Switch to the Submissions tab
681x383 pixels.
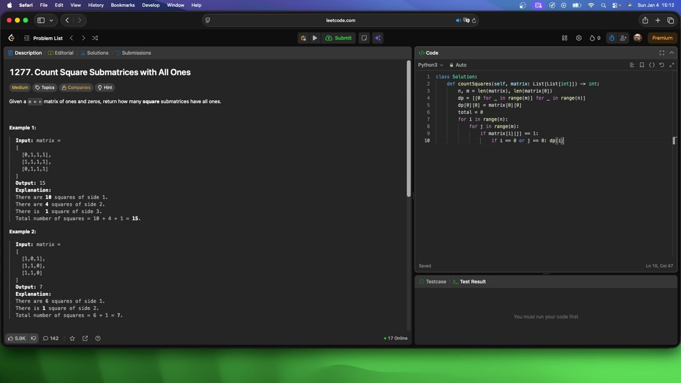point(134,53)
